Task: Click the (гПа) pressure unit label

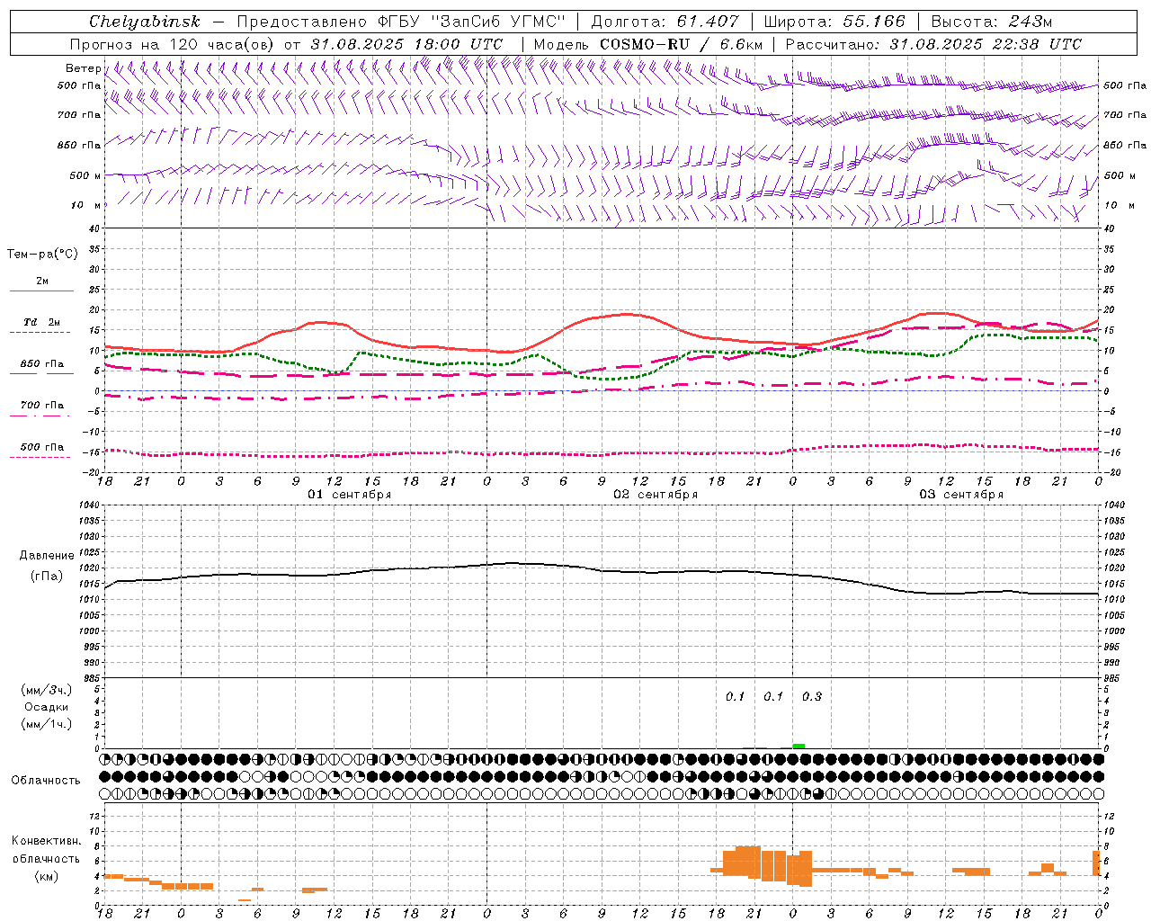Action: click(x=46, y=577)
